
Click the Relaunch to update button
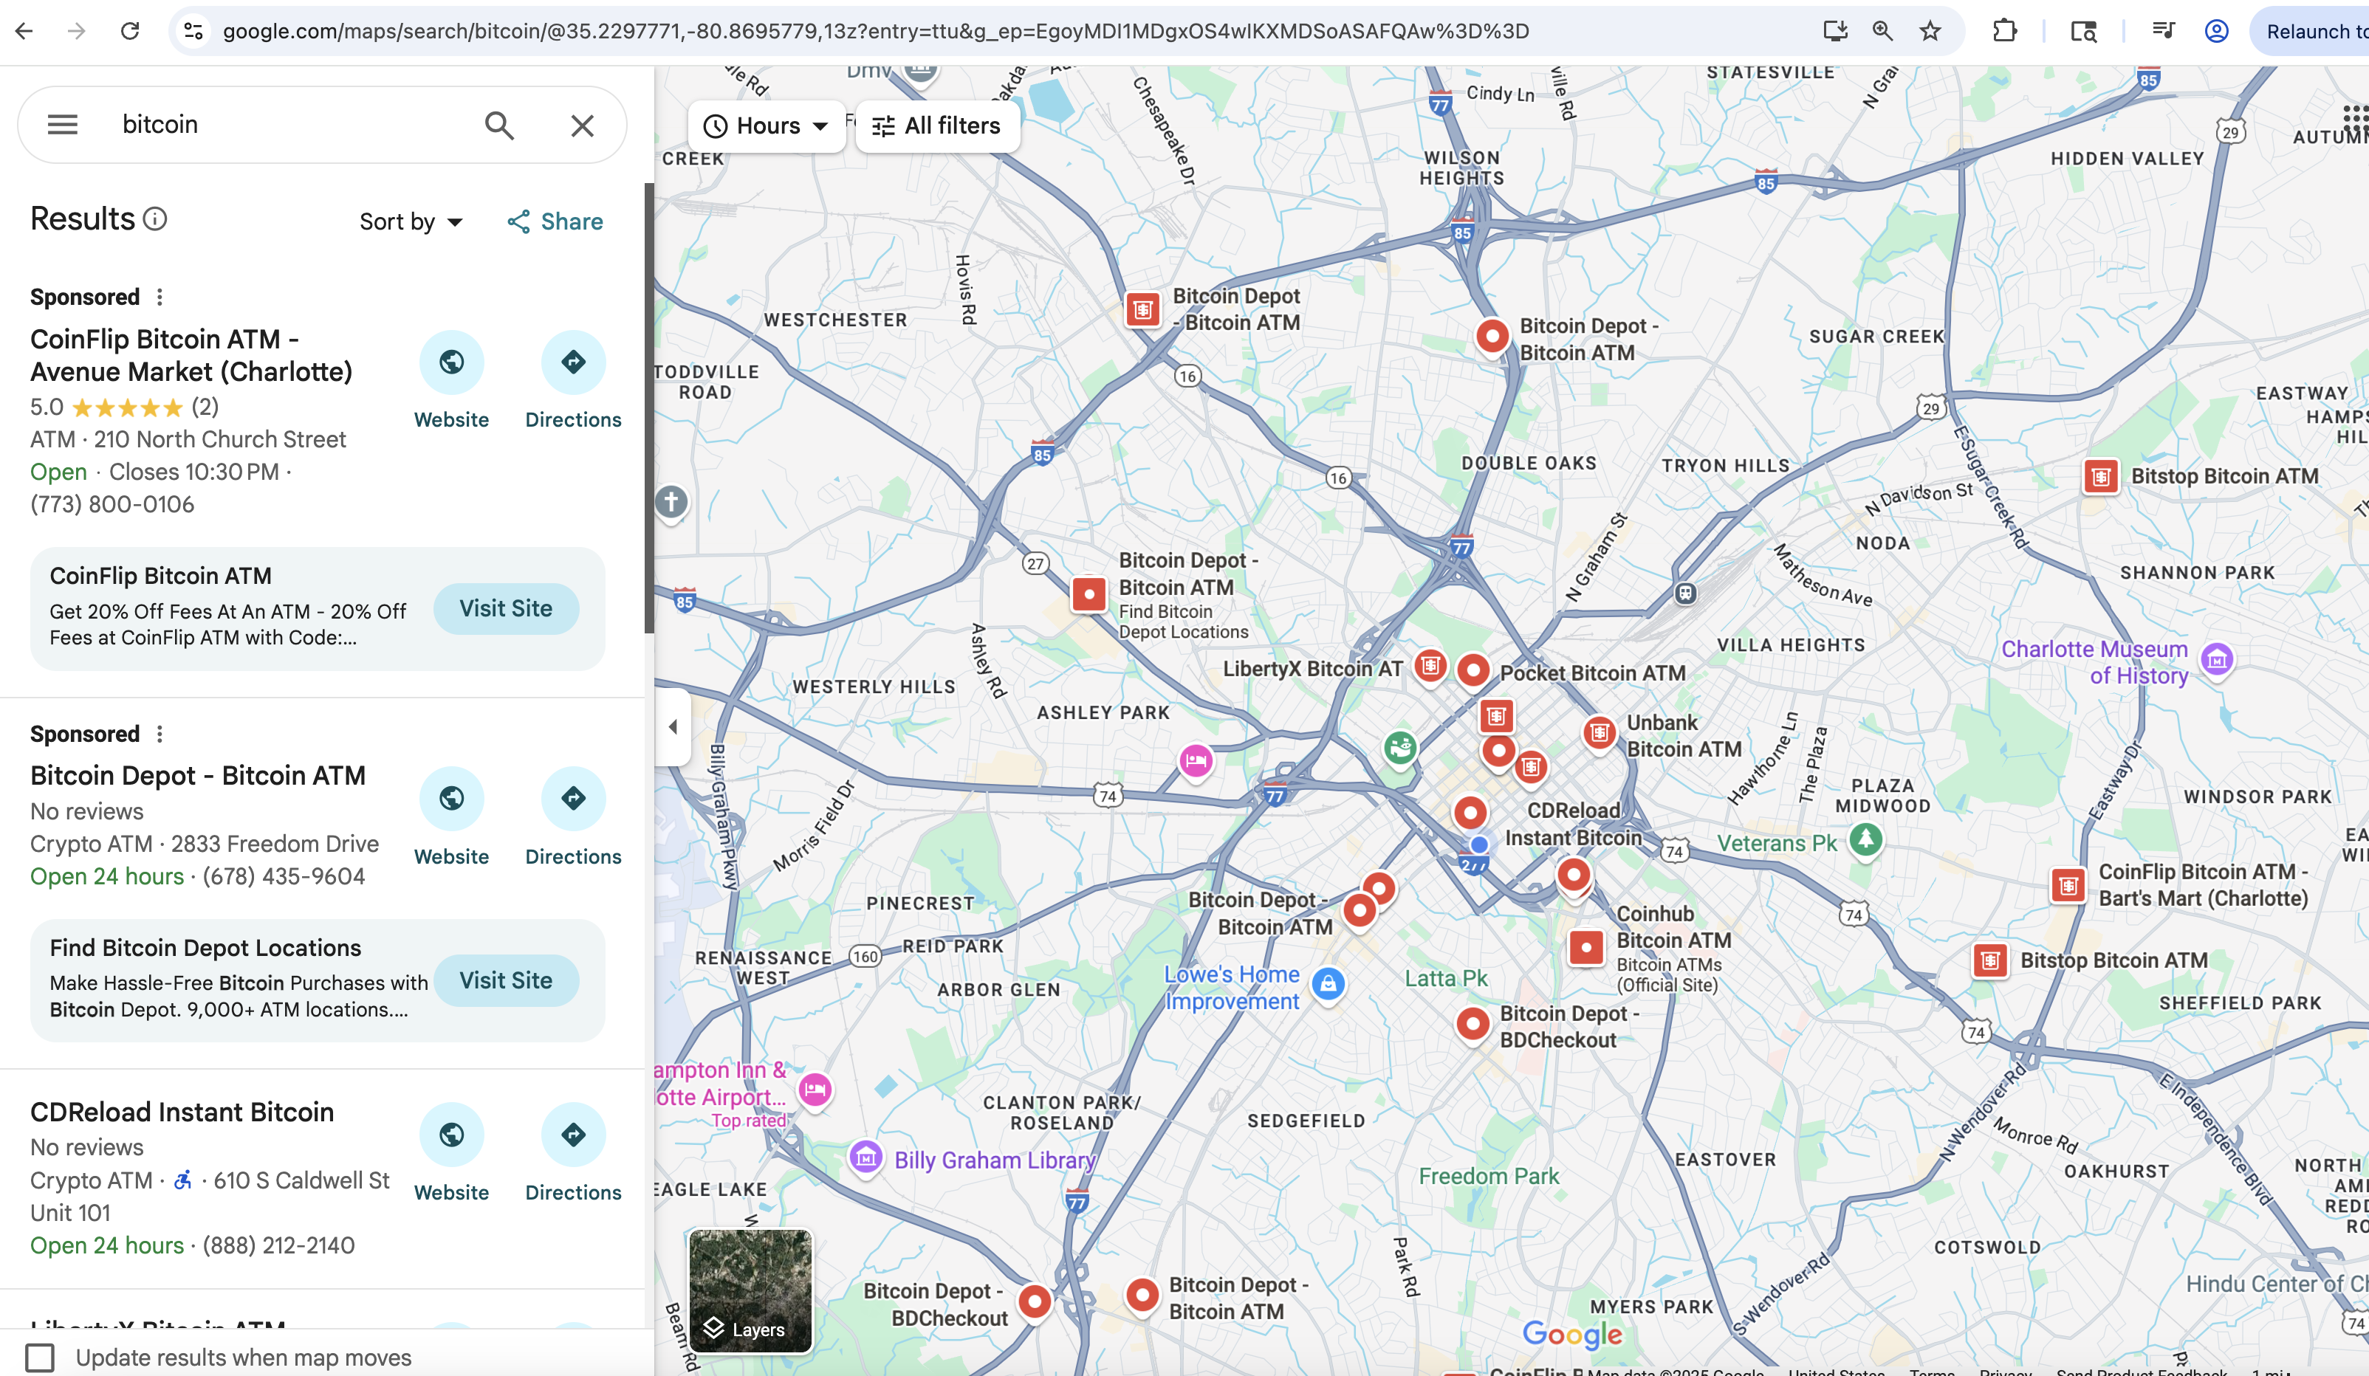(2311, 31)
